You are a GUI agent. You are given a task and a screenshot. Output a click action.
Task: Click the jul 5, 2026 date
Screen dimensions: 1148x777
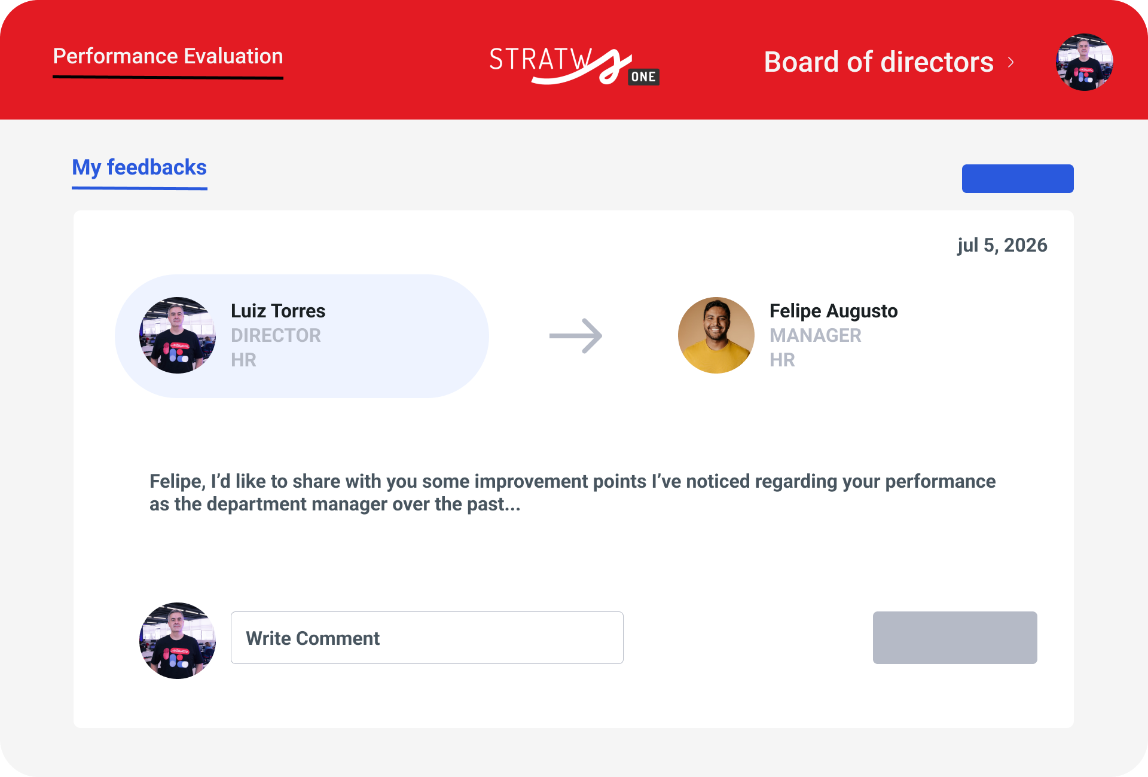pyautogui.click(x=1002, y=245)
